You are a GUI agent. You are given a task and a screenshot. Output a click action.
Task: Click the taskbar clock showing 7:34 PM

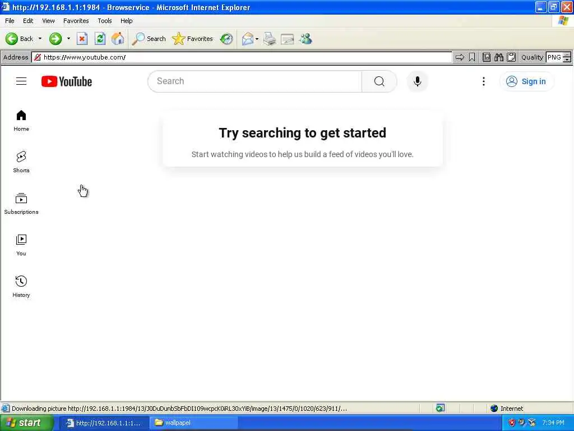coord(553,423)
